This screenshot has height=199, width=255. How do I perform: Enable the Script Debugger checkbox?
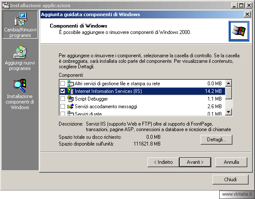62,99
